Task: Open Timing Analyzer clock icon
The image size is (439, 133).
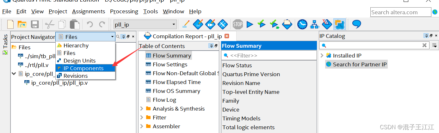Action: [x=302, y=24]
